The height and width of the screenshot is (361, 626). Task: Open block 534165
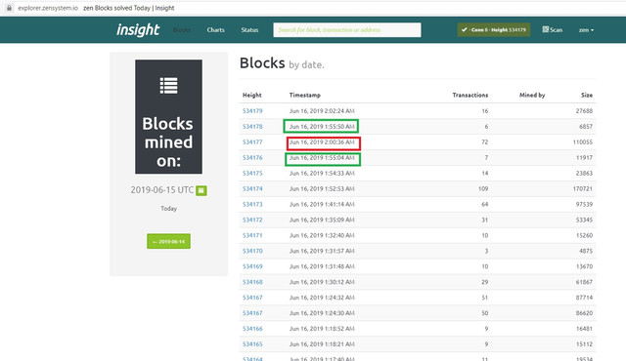[252, 343]
